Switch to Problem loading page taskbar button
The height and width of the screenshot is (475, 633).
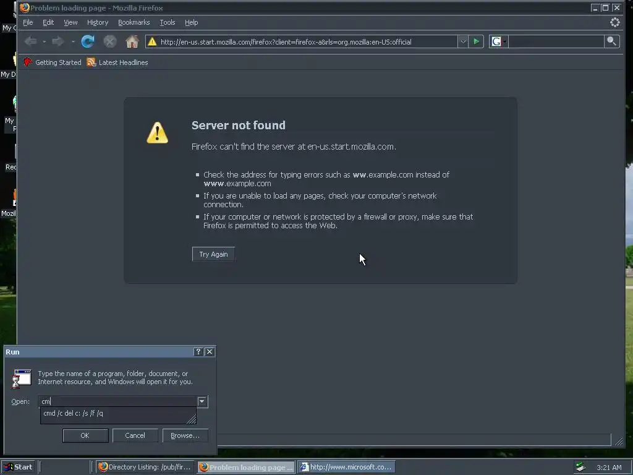pyautogui.click(x=246, y=467)
